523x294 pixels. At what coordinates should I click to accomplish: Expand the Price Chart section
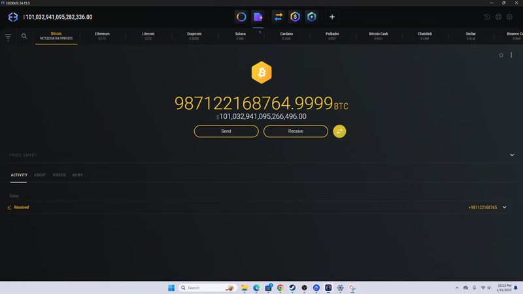512,155
